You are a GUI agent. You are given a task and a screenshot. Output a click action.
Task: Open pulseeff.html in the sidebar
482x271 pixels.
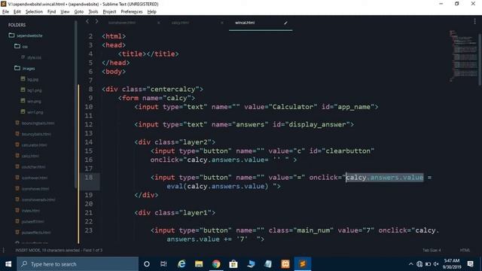pos(32,221)
